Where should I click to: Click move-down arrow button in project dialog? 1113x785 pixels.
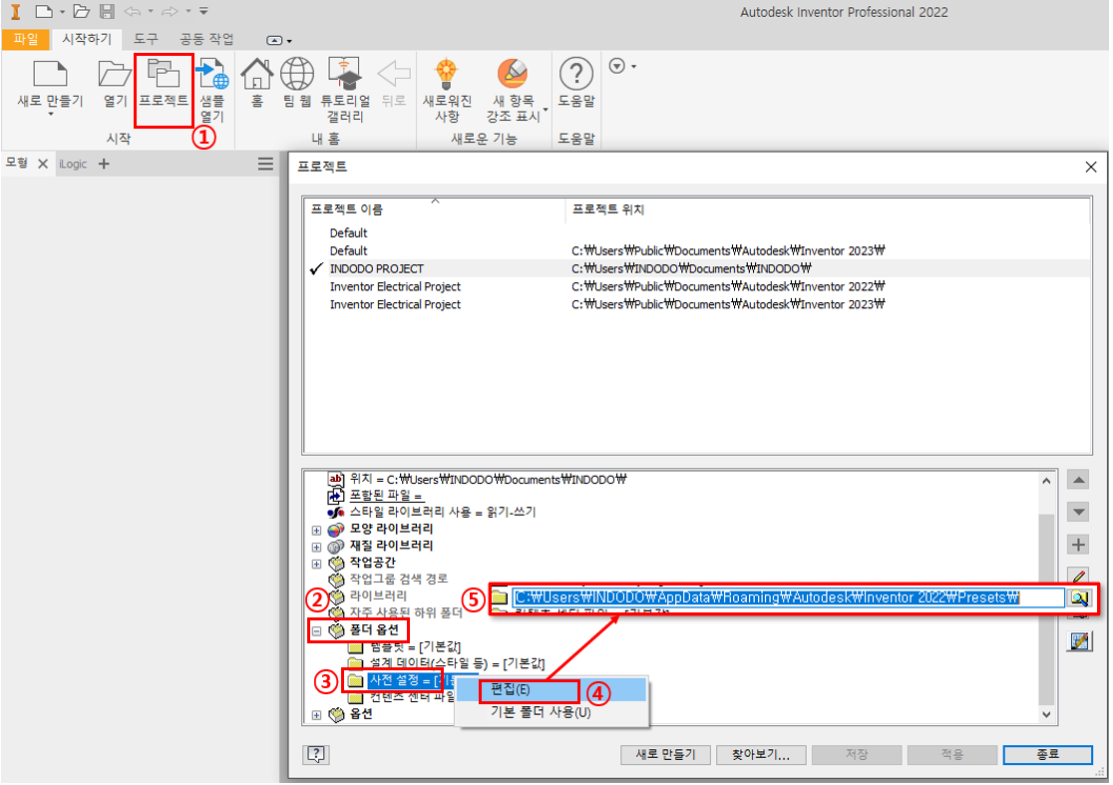pyautogui.click(x=1078, y=512)
